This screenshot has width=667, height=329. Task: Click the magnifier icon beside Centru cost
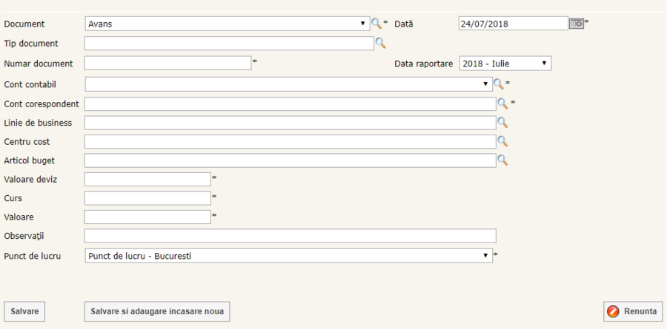[502, 140]
